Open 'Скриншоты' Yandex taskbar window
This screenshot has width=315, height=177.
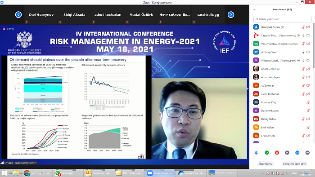191,173
